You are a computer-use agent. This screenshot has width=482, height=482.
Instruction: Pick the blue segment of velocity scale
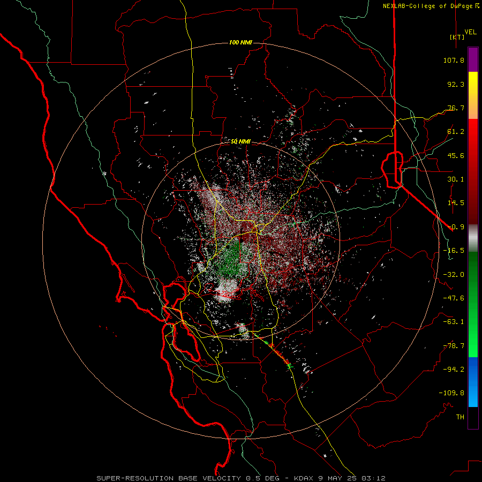[473, 382]
